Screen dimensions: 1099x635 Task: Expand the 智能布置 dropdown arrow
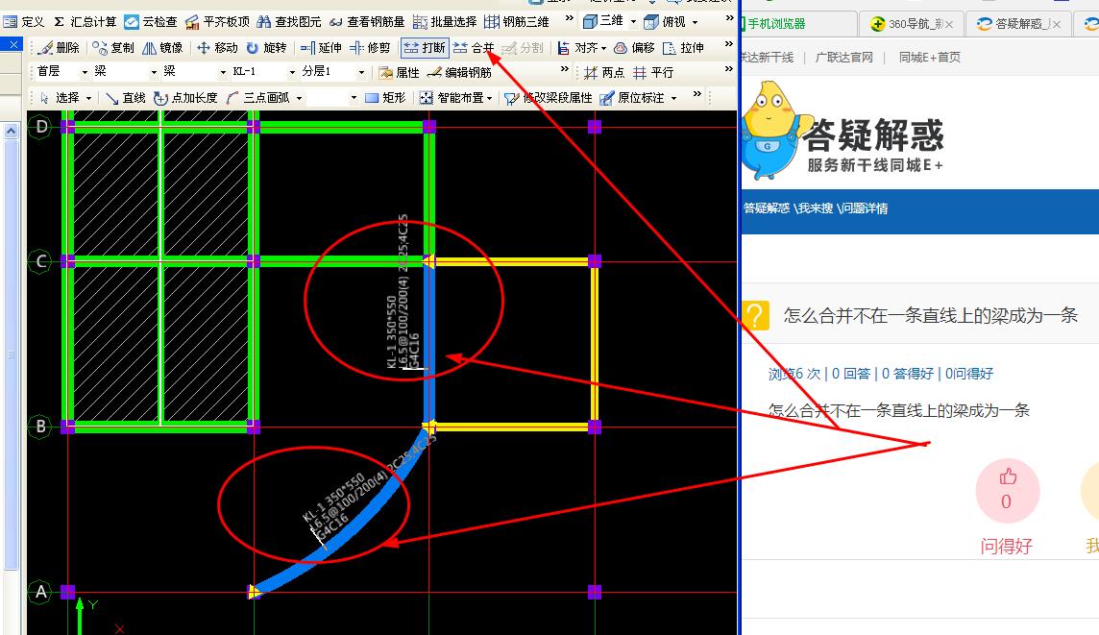[x=489, y=98]
